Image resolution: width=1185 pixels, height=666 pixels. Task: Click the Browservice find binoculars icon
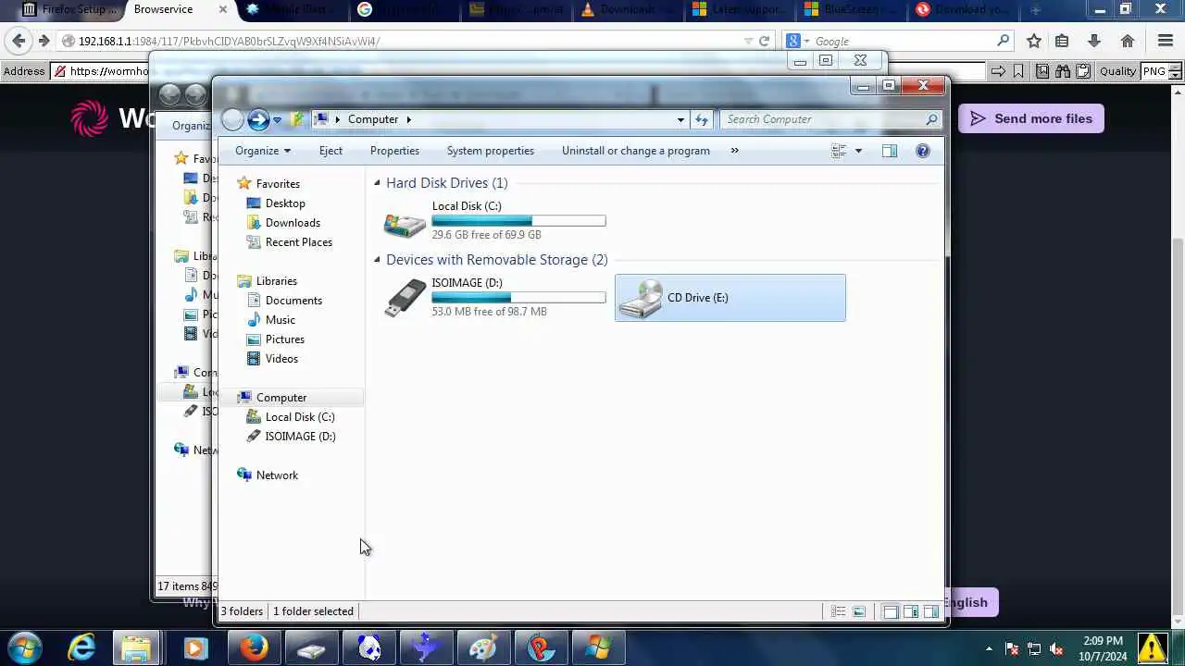1063,71
